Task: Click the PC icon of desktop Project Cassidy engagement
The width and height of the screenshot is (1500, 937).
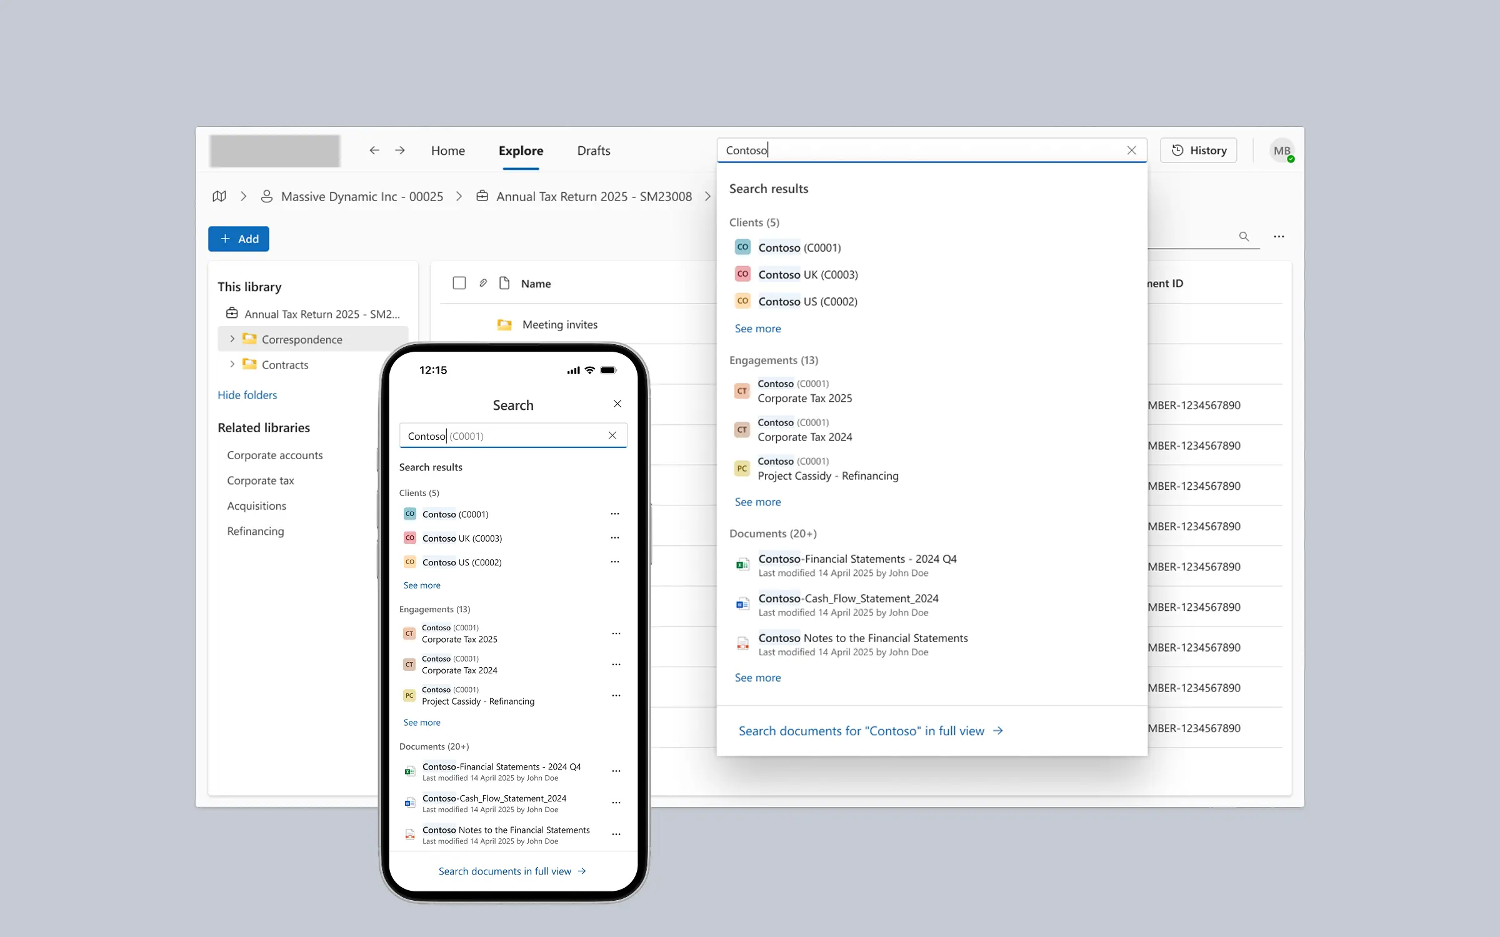Action: 742,468
